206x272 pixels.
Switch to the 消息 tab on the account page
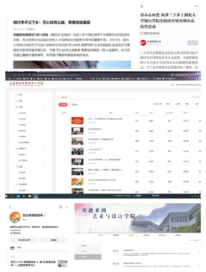pos(12,248)
